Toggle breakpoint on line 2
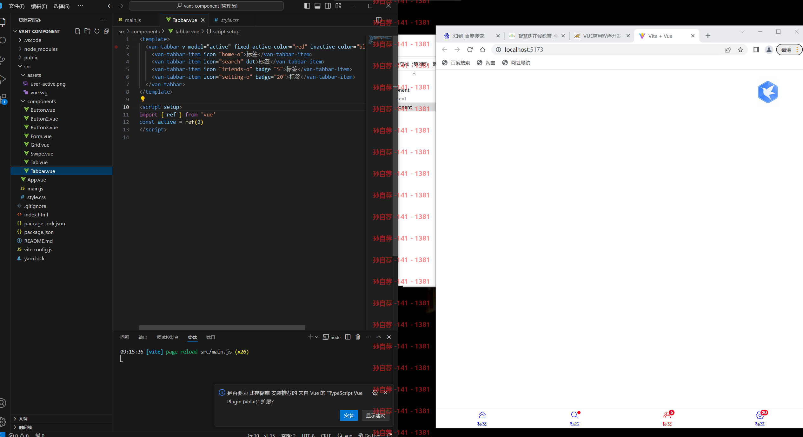This screenshot has width=803, height=437. pyautogui.click(x=116, y=47)
